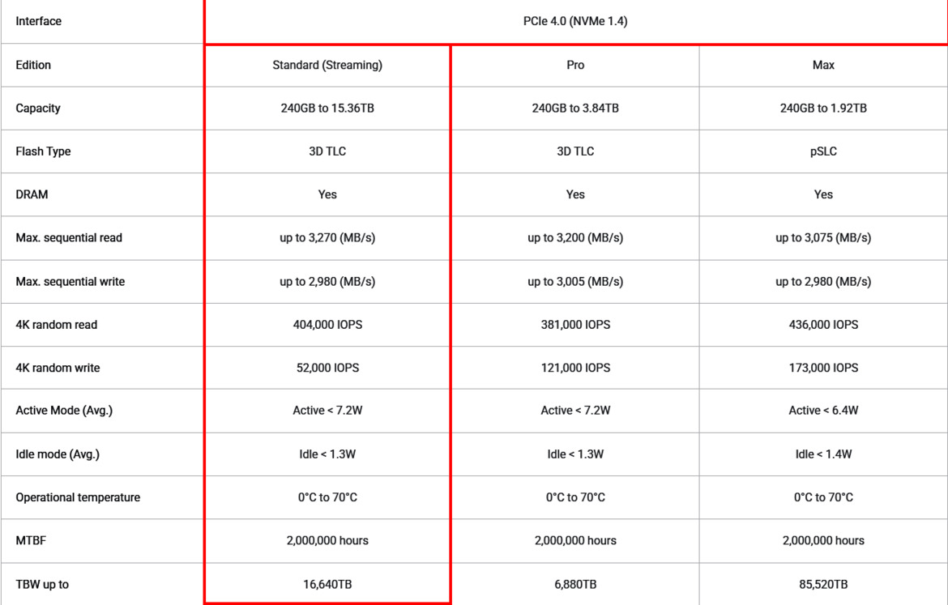Select the 6,880TB TBW cell
The image size is (948, 605).
[x=575, y=584]
